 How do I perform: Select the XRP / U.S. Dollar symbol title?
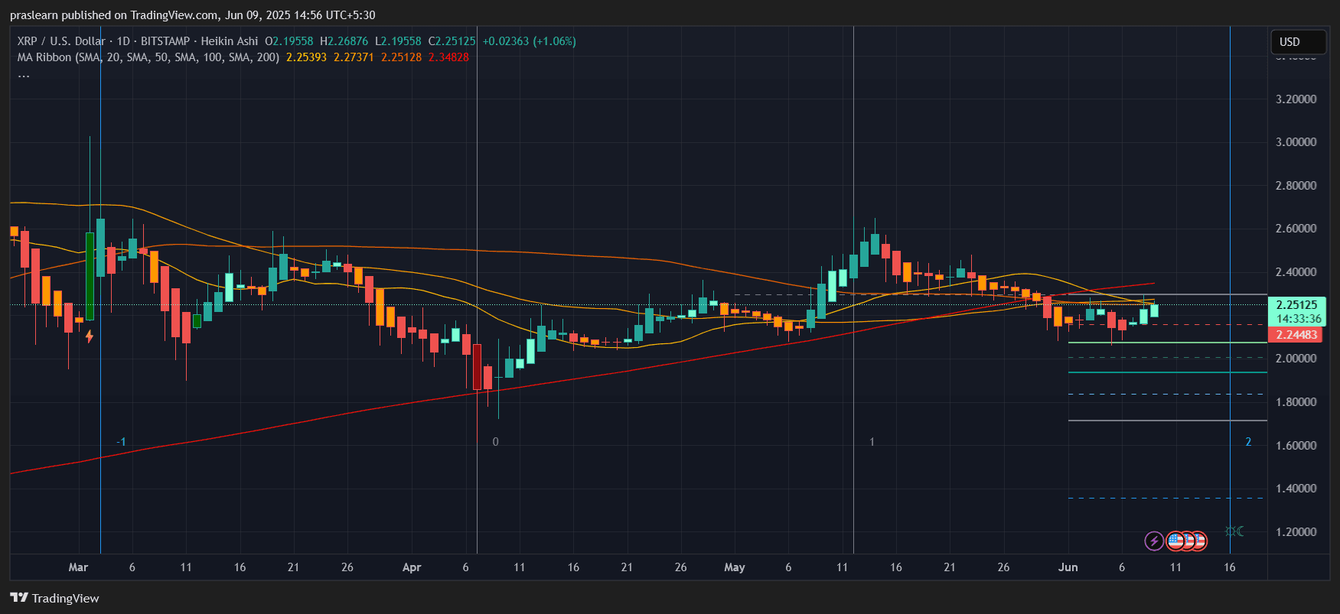pyautogui.click(x=60, y=41)
